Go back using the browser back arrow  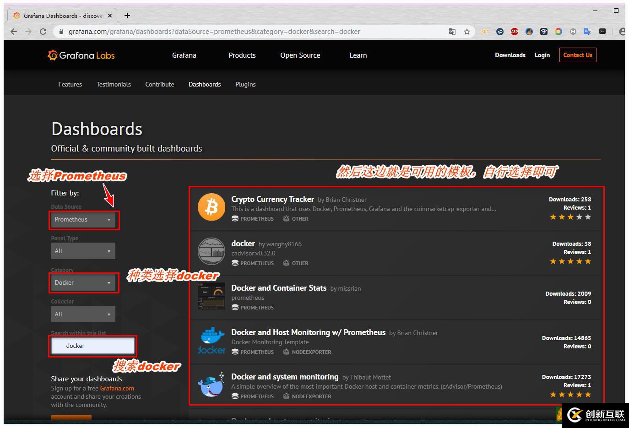(x=14, y=32)
